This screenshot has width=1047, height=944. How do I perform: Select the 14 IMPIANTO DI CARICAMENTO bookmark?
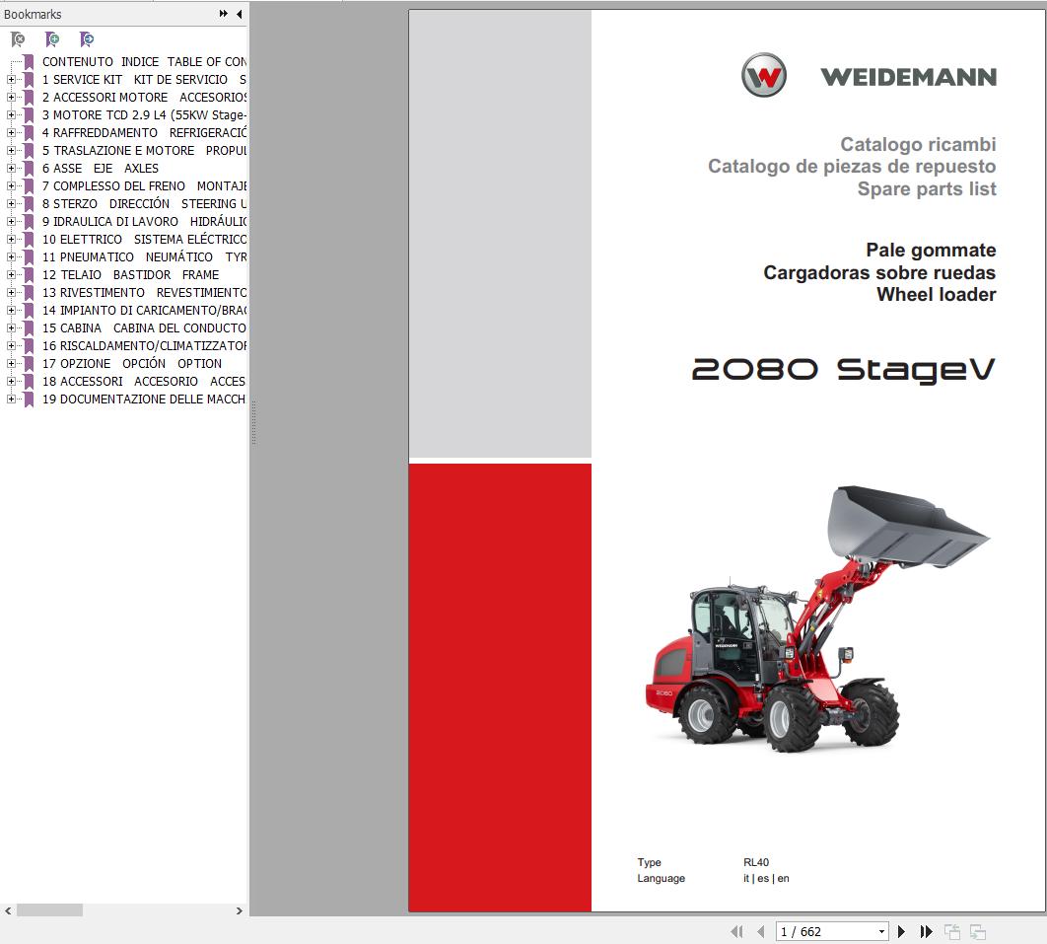144,310
